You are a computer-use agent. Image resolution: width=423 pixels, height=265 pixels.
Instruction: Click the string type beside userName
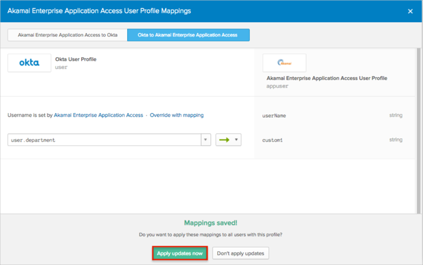pos(396,116)
